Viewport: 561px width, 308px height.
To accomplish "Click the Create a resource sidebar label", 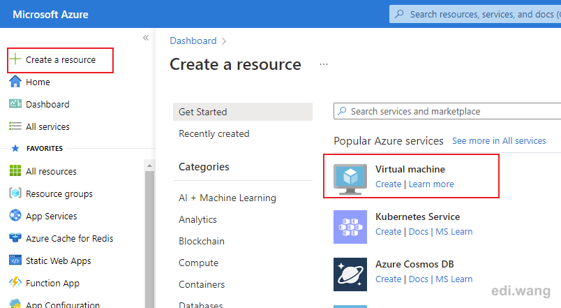I will click(61, 59).
